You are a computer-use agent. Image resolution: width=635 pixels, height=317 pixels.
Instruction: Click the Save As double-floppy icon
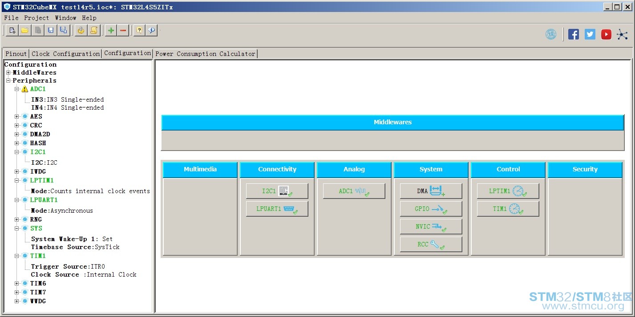(63, 30)
